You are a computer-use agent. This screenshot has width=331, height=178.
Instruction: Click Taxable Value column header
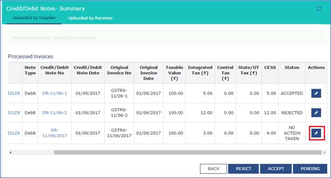coord(174,73)
